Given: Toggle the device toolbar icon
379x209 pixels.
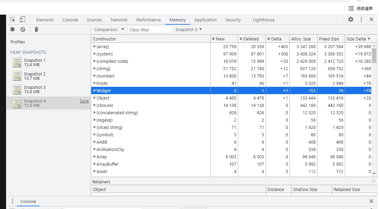Looking at the screenshot, I should click(x=22, y=20).
